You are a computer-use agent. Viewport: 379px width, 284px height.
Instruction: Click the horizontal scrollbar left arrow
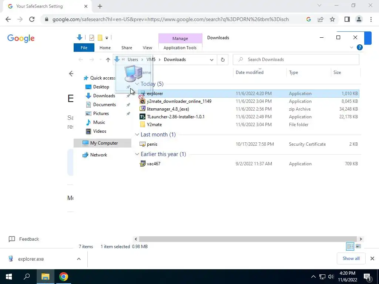tap(136, 239)
